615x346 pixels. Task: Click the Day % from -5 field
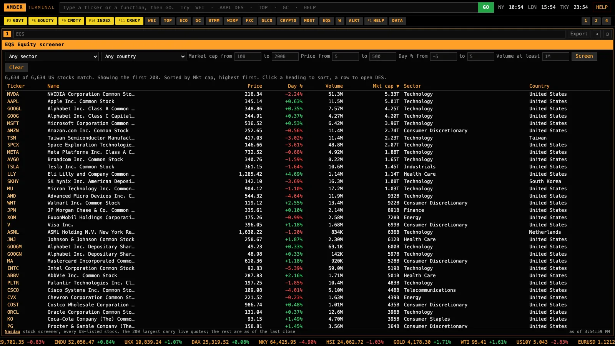click(x=444, y=57)
